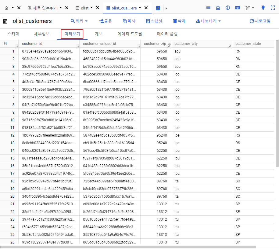Select the olist_cus...ers table tab

122,8
